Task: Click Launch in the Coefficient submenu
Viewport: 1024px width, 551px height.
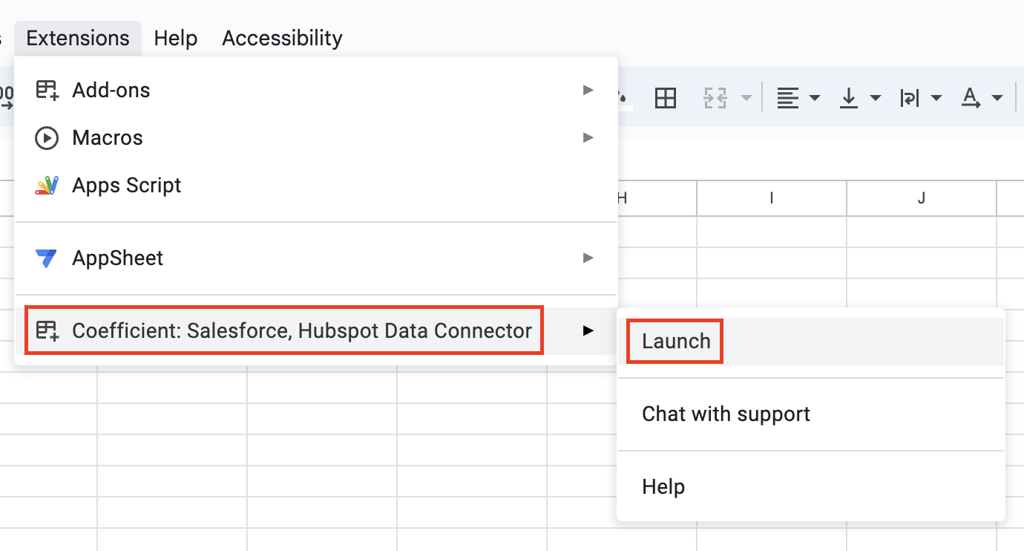Action: [x=811, y=342]
